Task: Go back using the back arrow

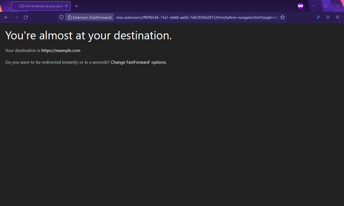Action: (x=6, y=17)
